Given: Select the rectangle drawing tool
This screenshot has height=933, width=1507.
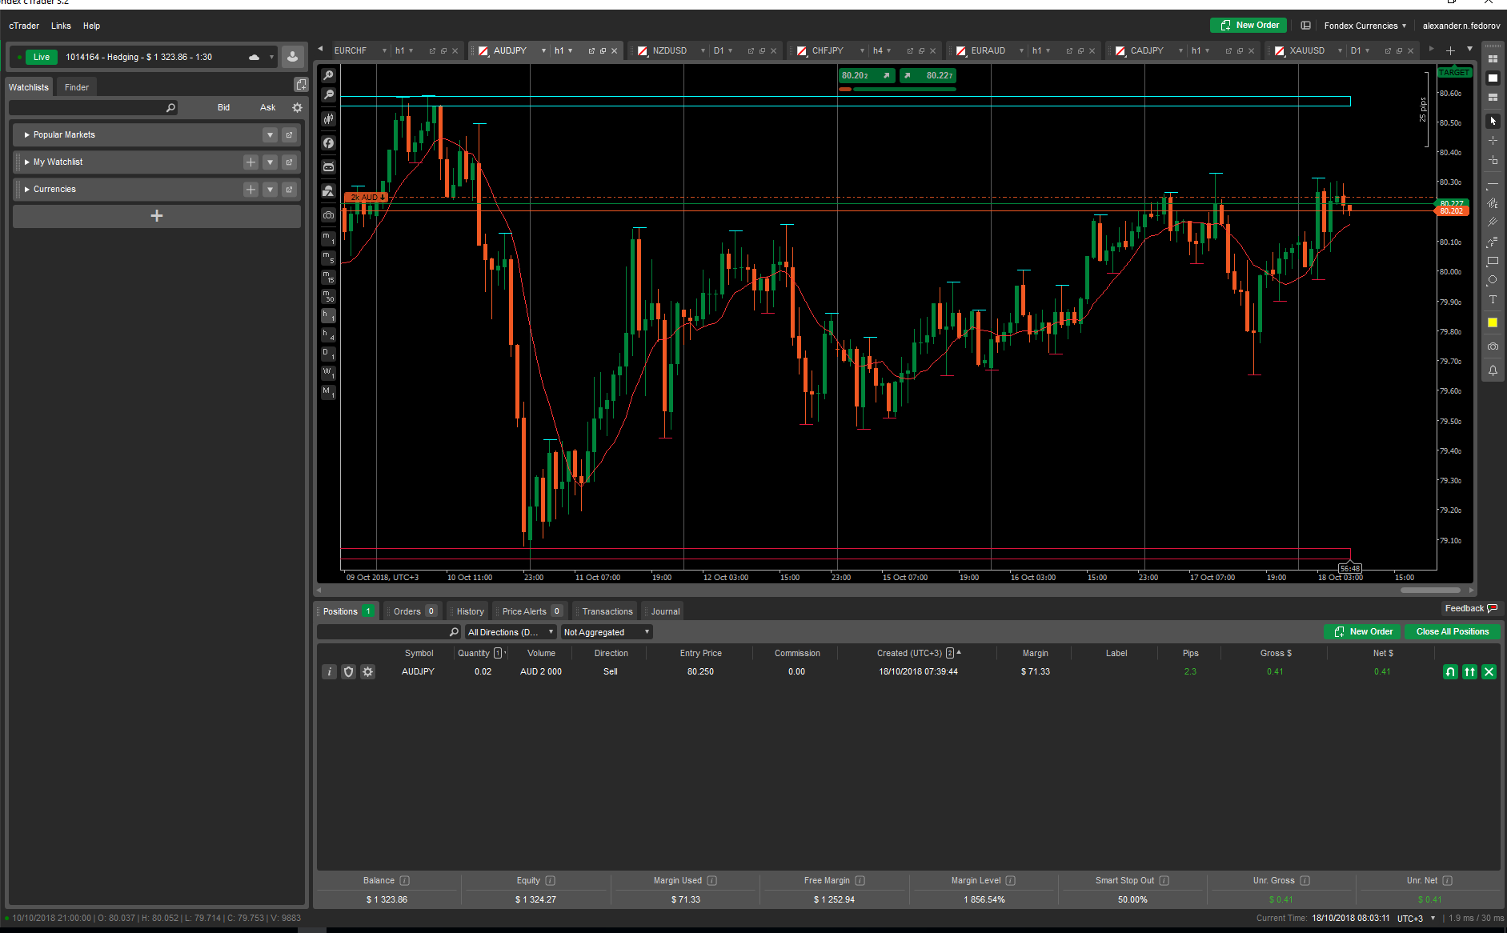Looking at the screenshot, I should coord(1493,261).
